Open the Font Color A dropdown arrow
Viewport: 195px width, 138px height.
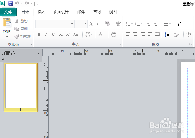(x=105, y=34)
